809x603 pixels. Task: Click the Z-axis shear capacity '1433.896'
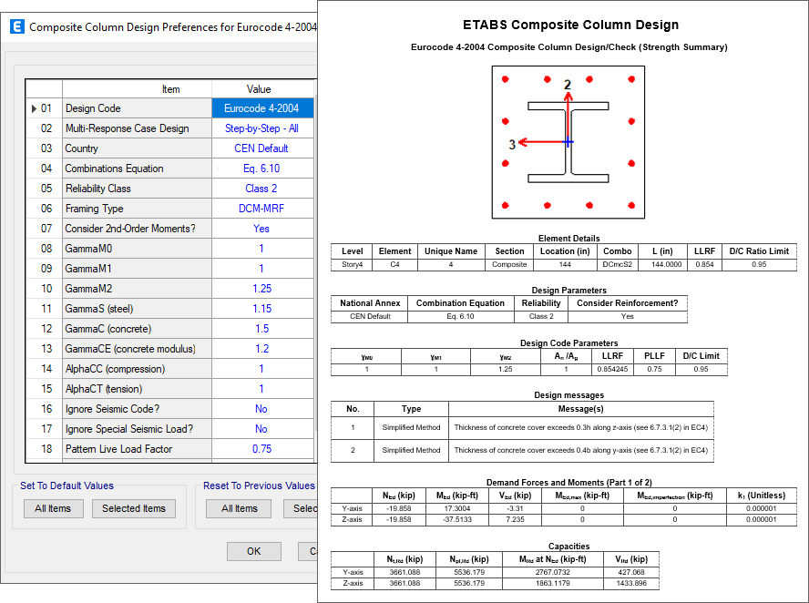click(x=631, y=583)
